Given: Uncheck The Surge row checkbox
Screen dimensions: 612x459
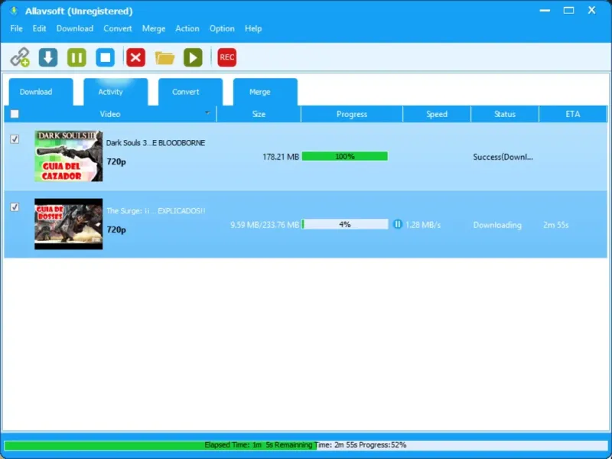Looking at the screenshot, I should pyautogui.click(x=15, y=207).
